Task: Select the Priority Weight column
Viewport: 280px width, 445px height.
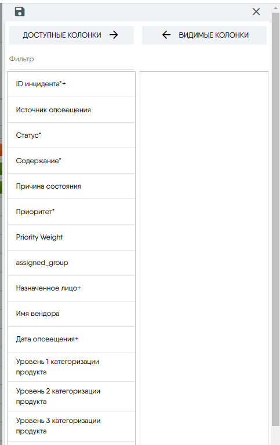Action: (71, 237)
